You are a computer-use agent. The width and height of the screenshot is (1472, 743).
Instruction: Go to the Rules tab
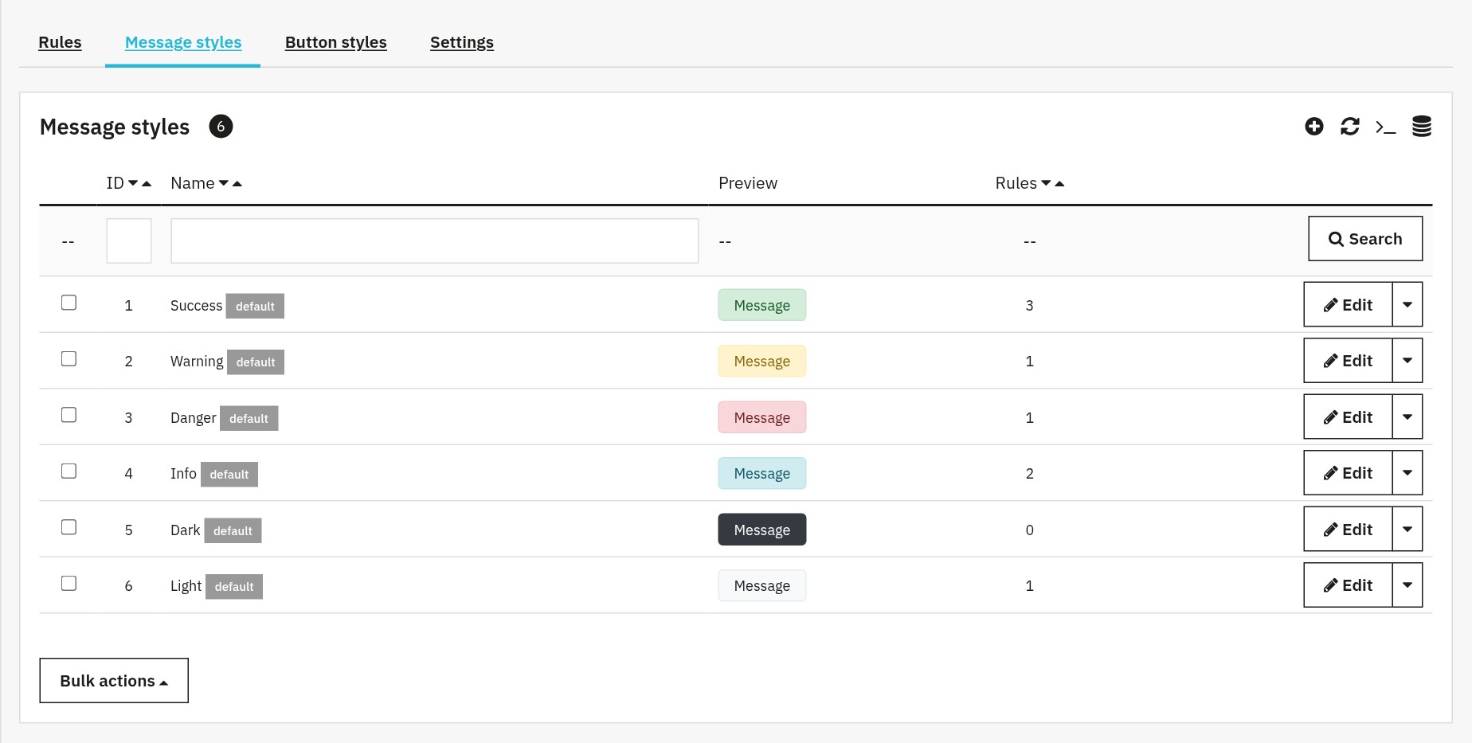(x=60, y=42)
